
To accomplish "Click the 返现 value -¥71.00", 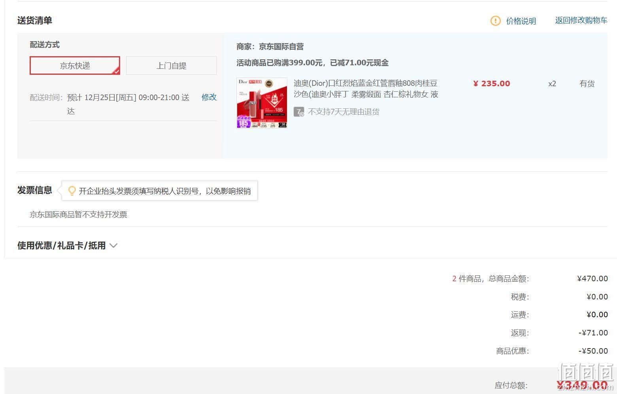I will click(593, 333).
